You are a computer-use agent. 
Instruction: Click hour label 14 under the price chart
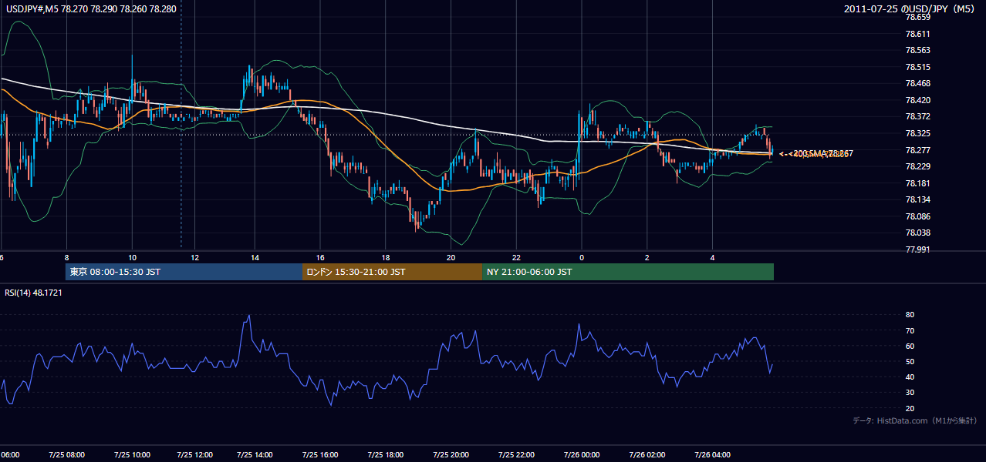coord(255,258)
